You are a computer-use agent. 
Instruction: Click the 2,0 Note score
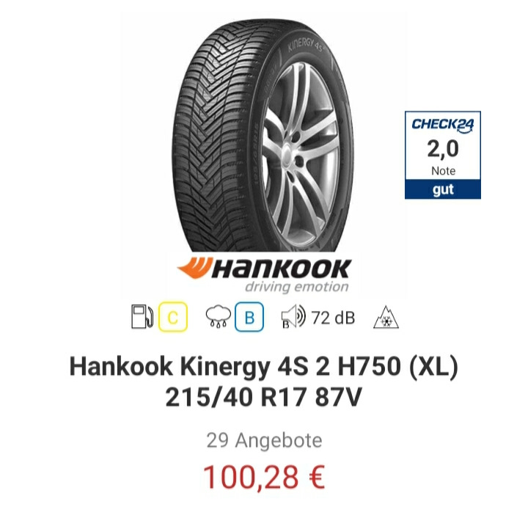point(443,156)
